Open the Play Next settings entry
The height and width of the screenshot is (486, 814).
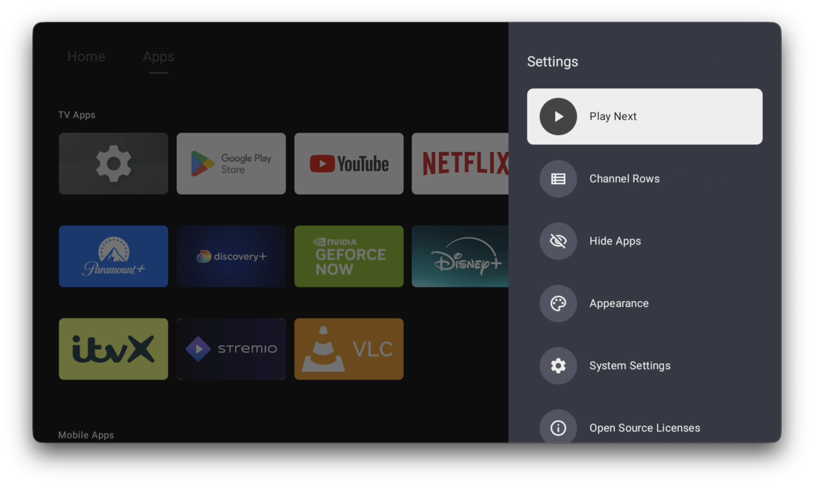click(x=644, y=116)
